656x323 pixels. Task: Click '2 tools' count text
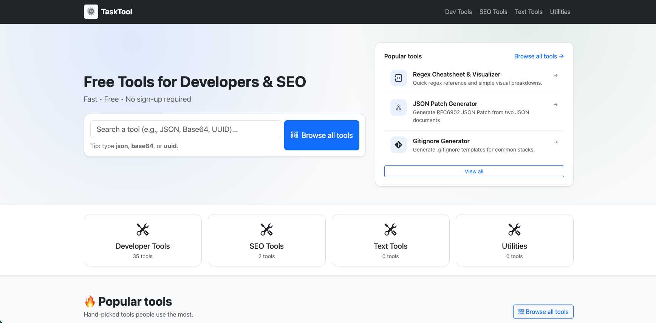(266, 256)
